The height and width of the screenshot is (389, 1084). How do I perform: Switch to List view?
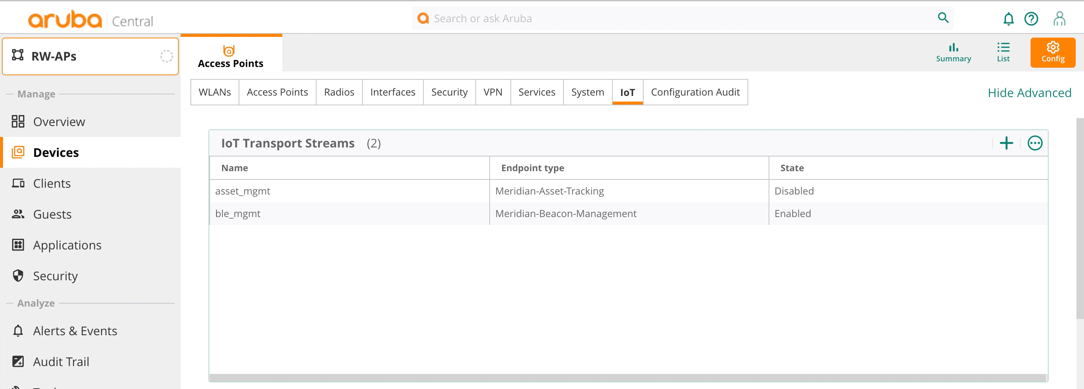point(1003,53)
